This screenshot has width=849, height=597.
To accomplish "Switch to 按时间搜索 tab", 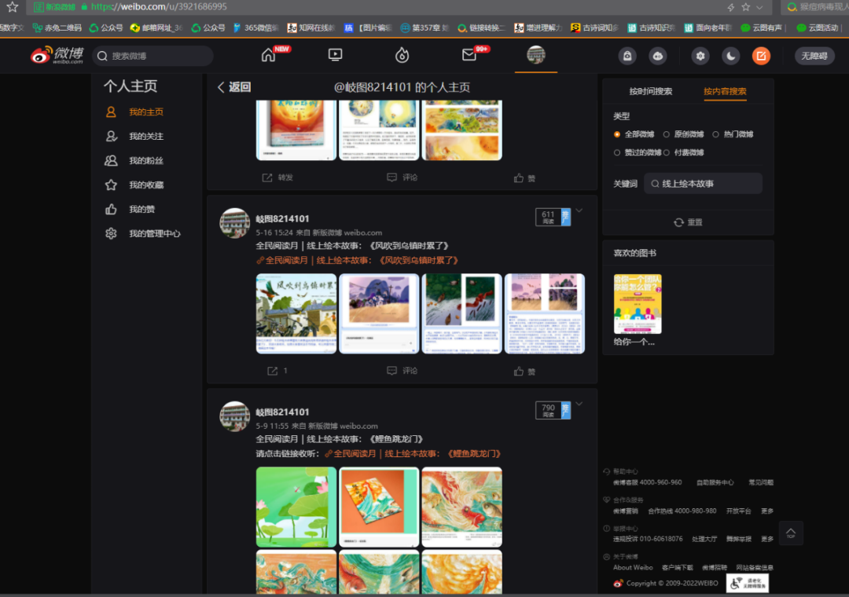I will click(650, 91).
